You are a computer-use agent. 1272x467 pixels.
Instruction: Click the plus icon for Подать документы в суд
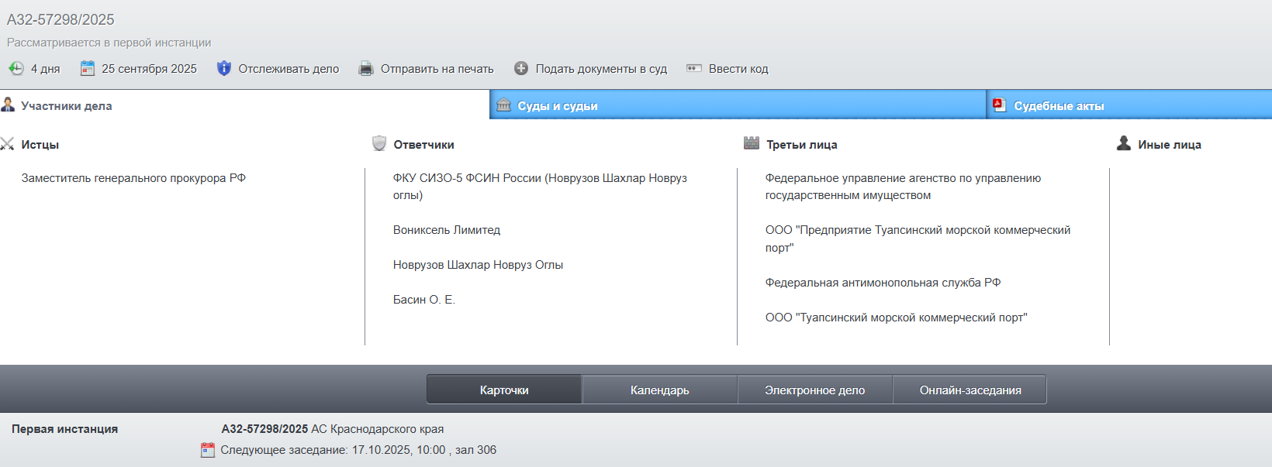coord(521,68)
